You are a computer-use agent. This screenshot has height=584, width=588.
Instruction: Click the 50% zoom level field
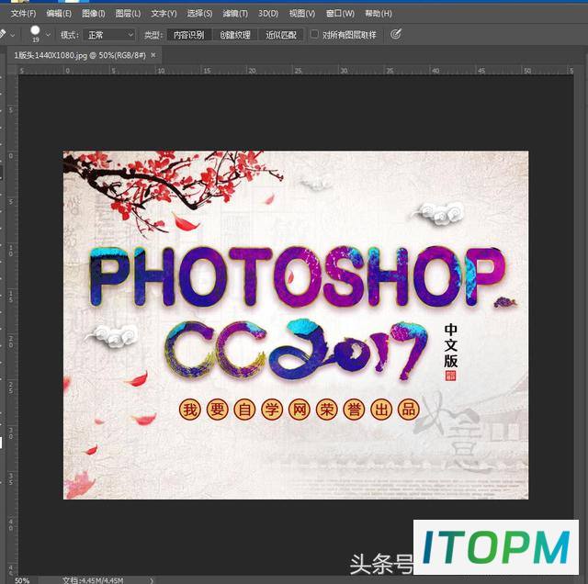22,580
